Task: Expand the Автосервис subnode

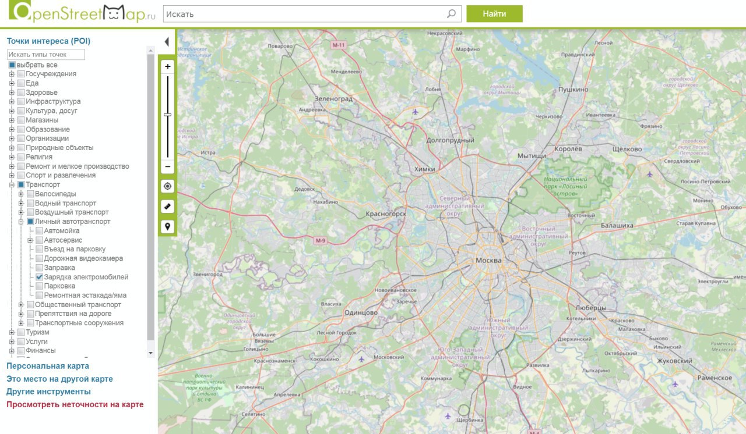Action: 30,240
